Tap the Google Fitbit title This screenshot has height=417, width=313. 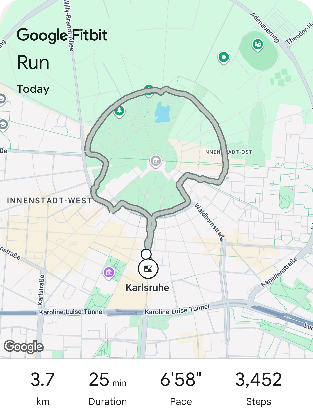(x=62, y=35)
